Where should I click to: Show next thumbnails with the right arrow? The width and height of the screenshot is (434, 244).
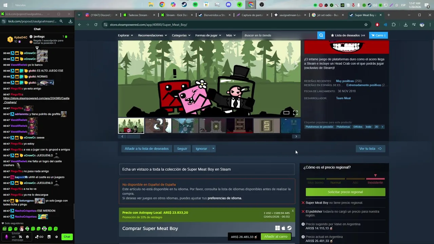[296, 137]
